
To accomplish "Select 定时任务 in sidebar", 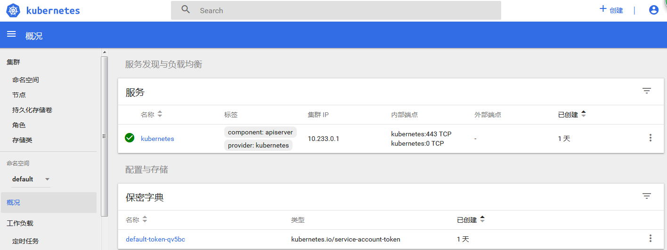I will pyautogui.click(x=26, y=241).
